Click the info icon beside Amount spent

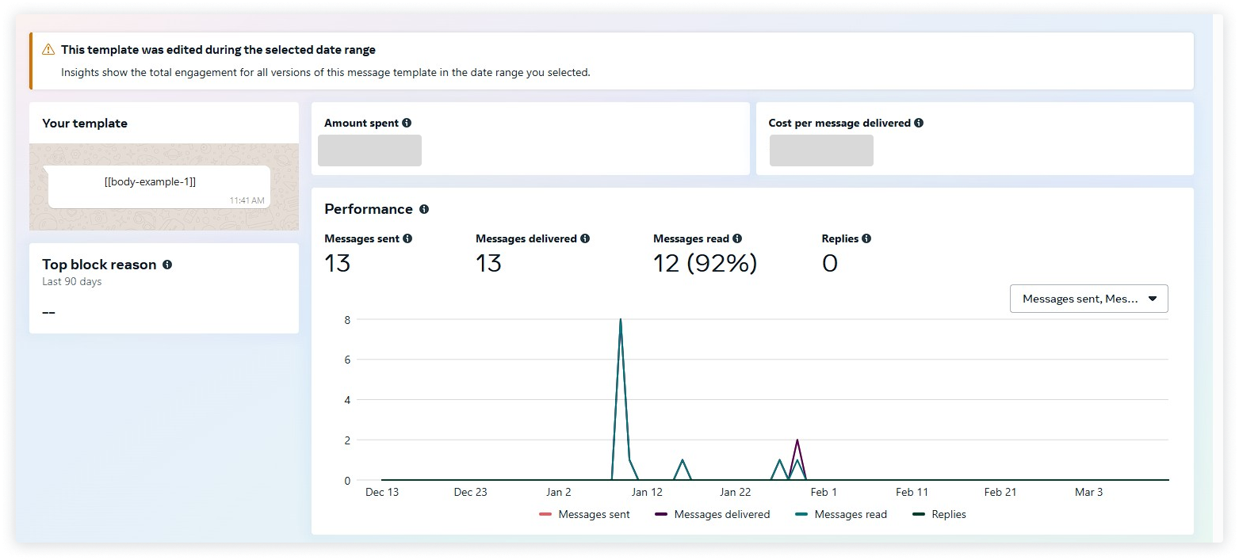click(x=407, y=124)
